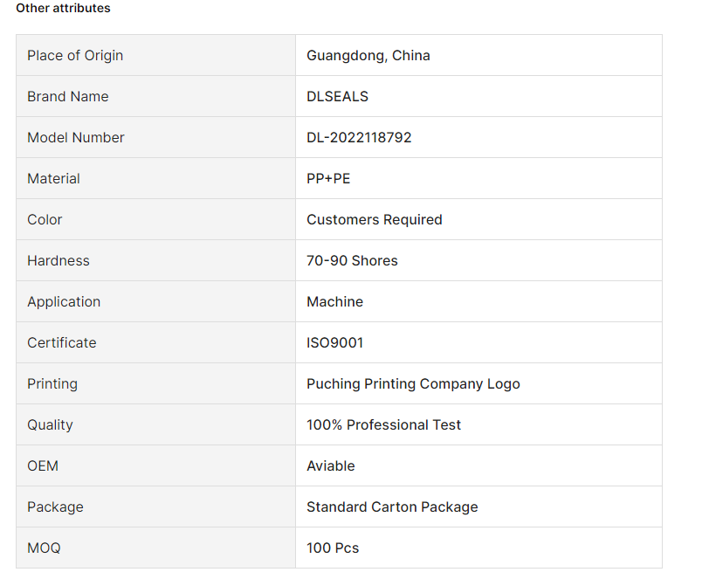Click the 'Brand Name' label
702x579 pixels.
[x=67, y=96]
